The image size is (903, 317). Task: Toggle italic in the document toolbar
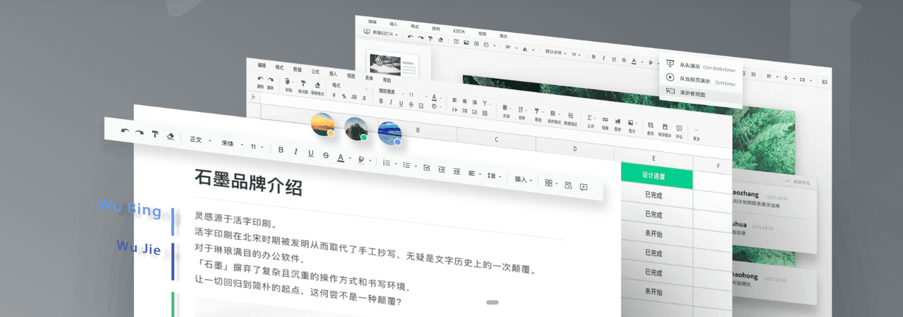pos(296,151)
